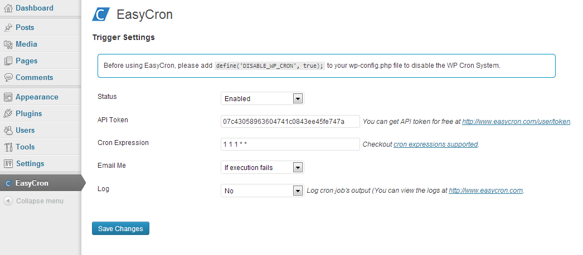Open the Email Me dropdown
This screenshot has height=255, width=583.
click(x=263, y=168)
